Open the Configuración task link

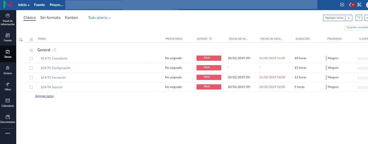point(61,68)
